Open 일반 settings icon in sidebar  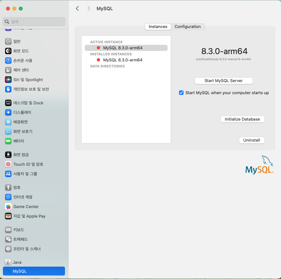pos(8,41)
